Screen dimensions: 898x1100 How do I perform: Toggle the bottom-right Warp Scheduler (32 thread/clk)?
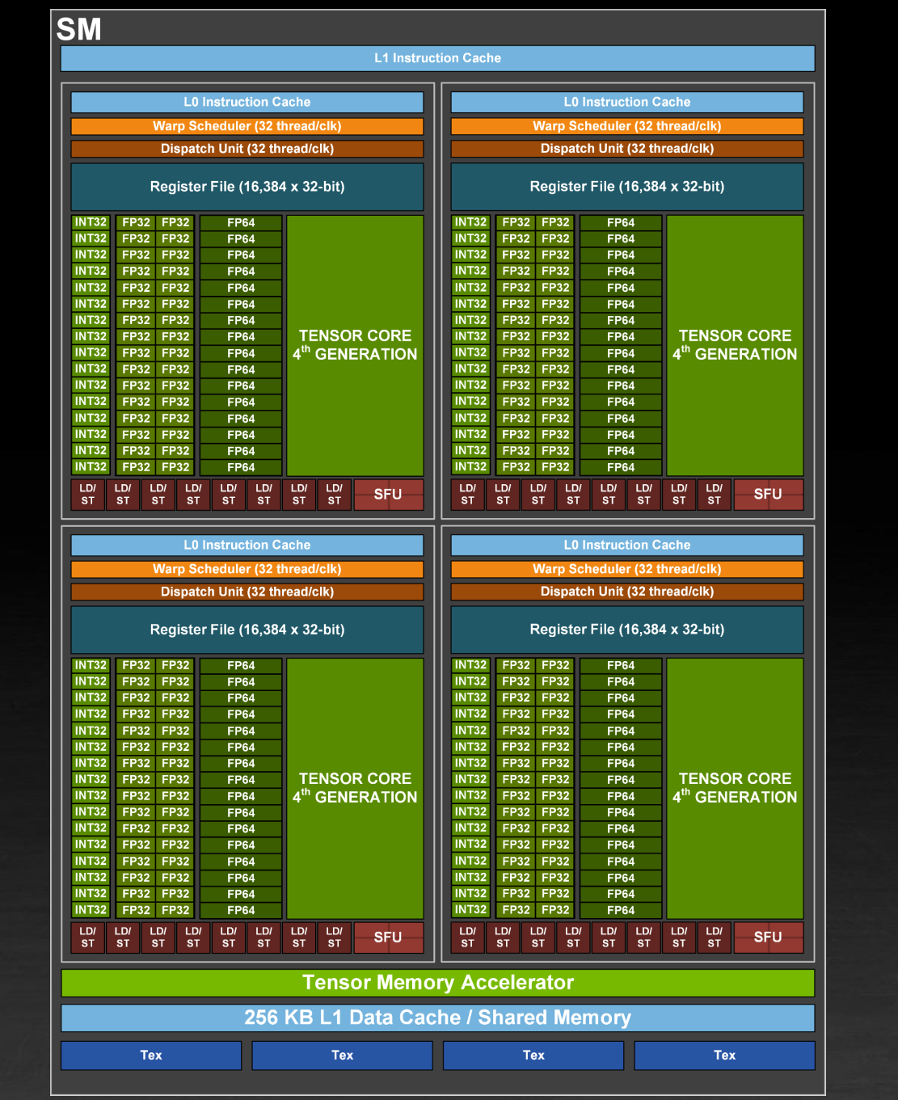click(626, 569)
